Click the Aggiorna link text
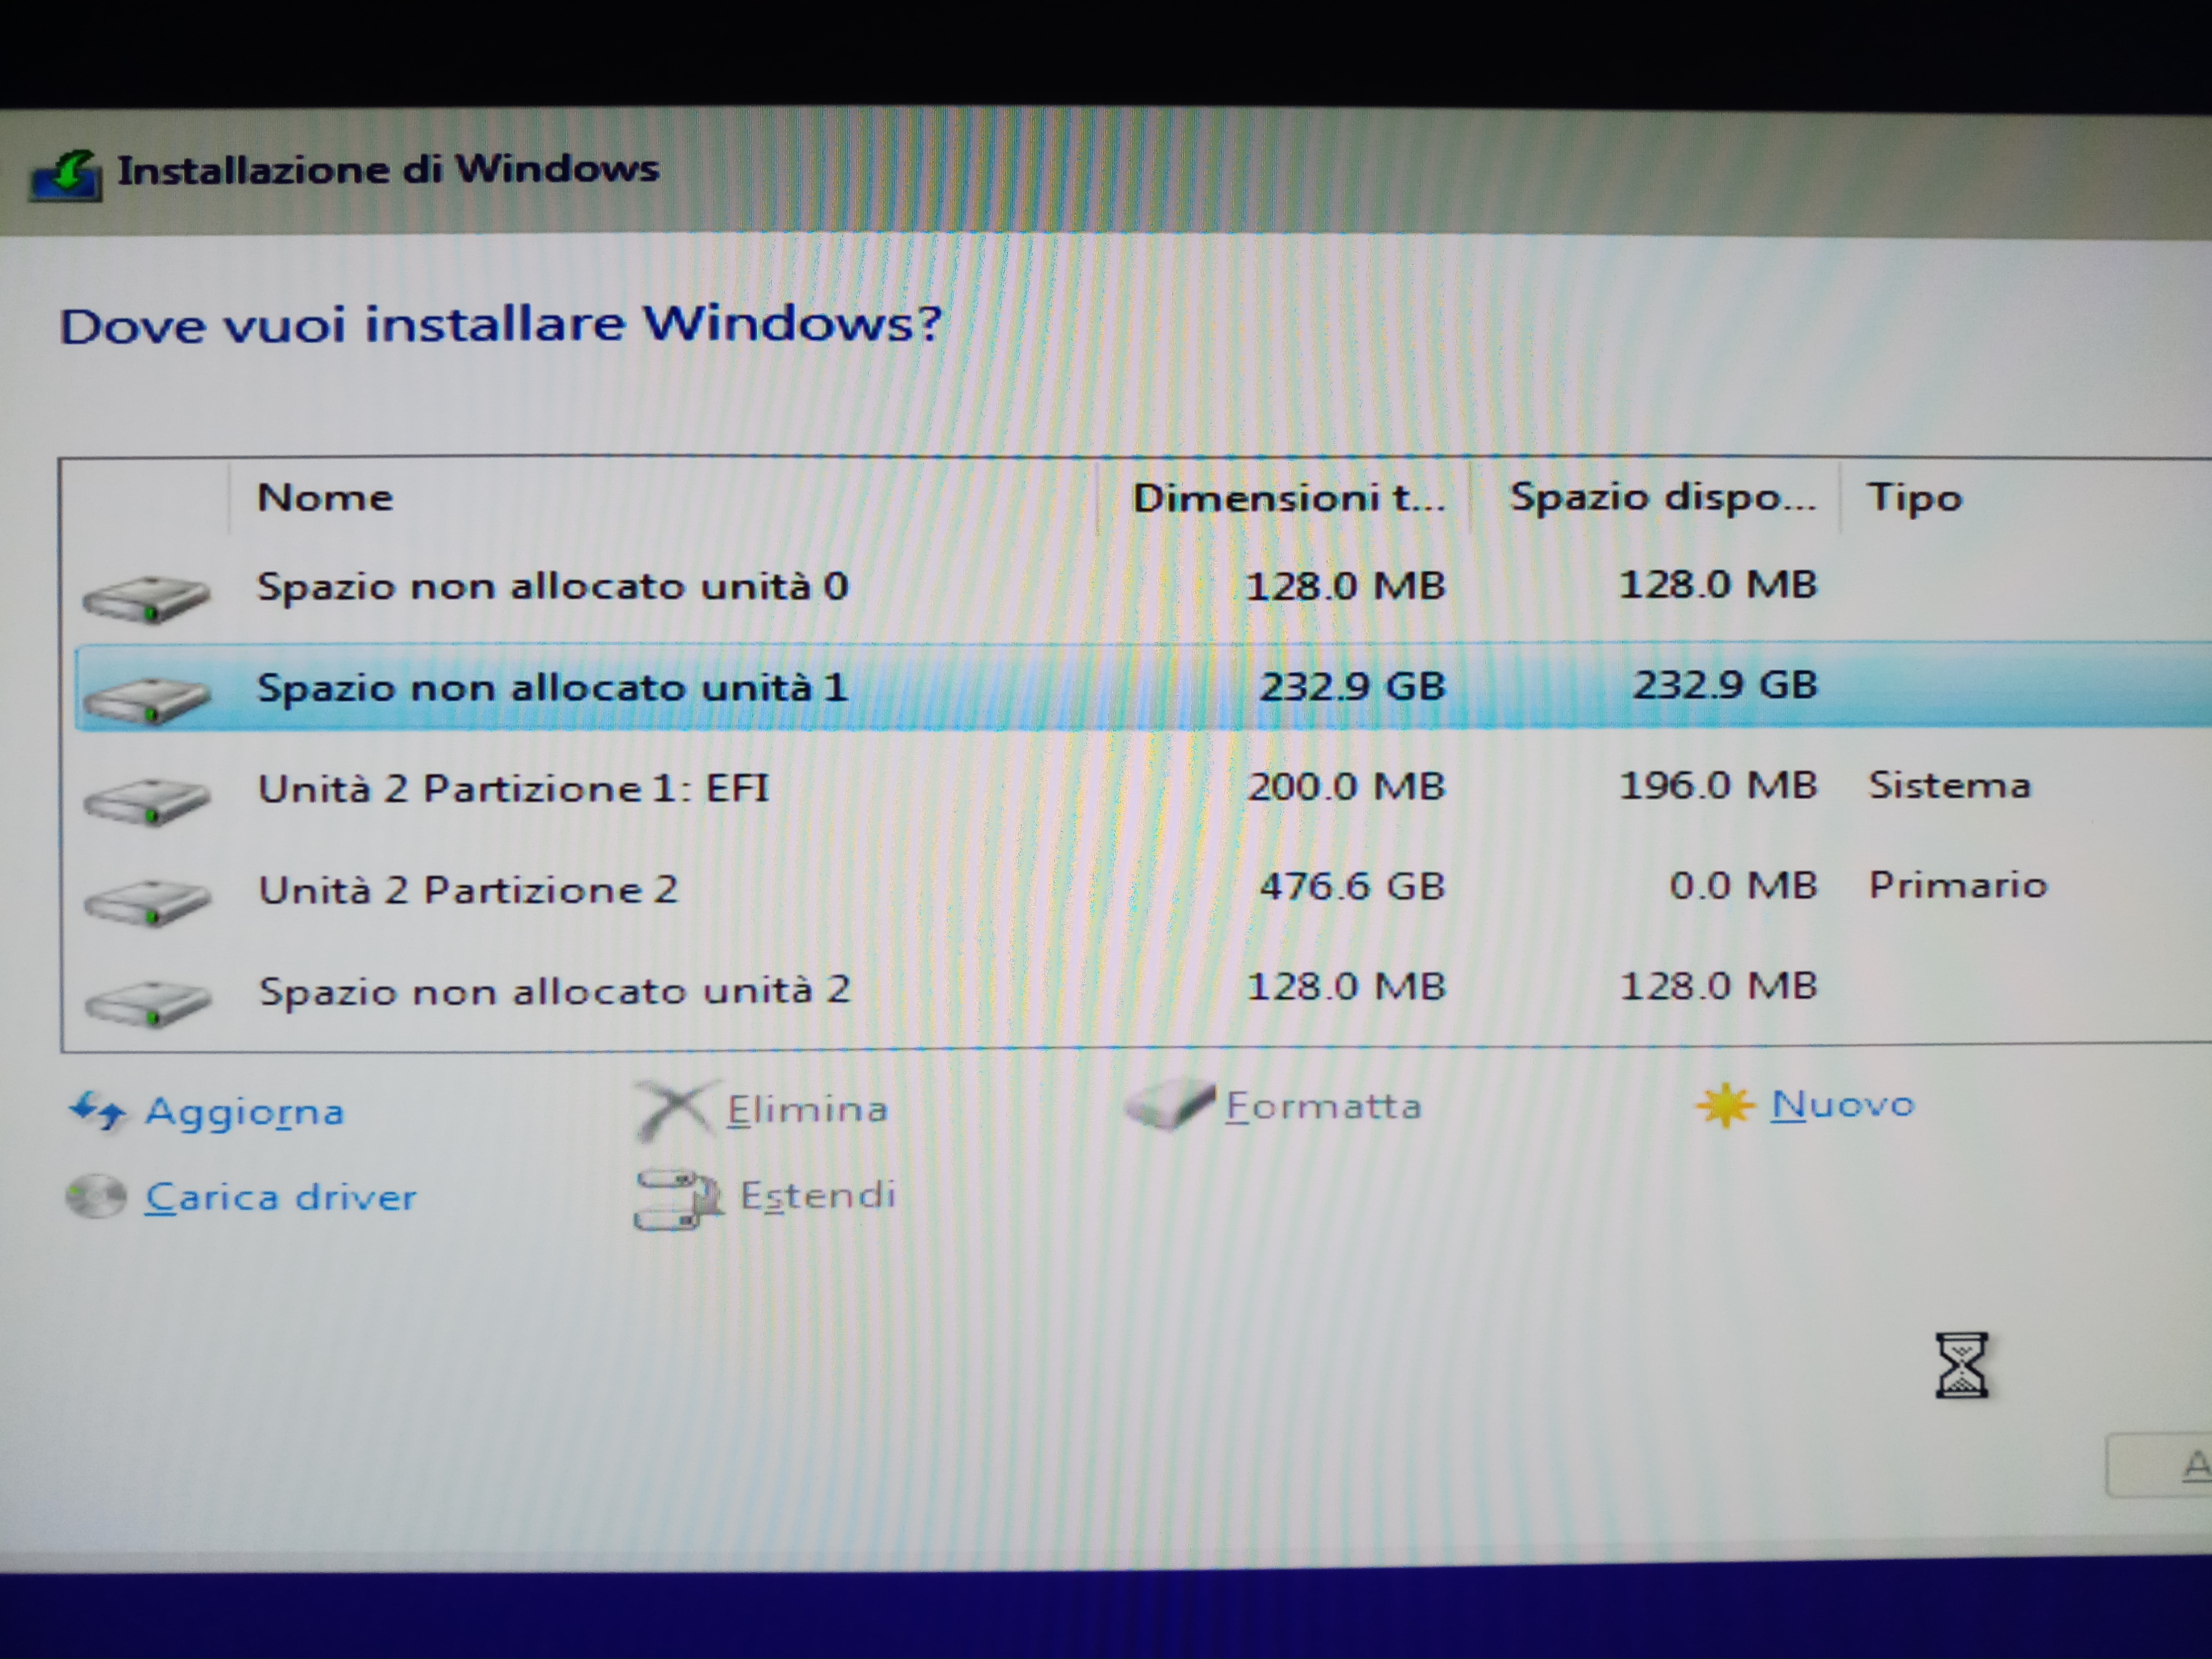This screenshot has height=1659, width=2212. point(245,1112)
